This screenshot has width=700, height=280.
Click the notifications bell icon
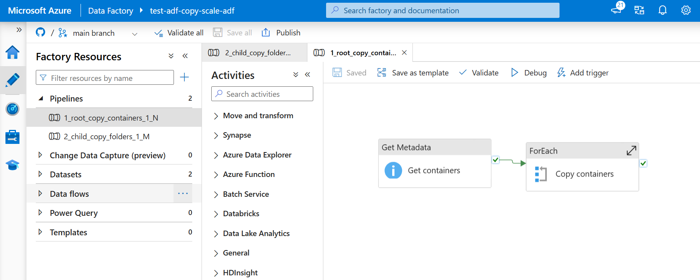tap(662, 10)
